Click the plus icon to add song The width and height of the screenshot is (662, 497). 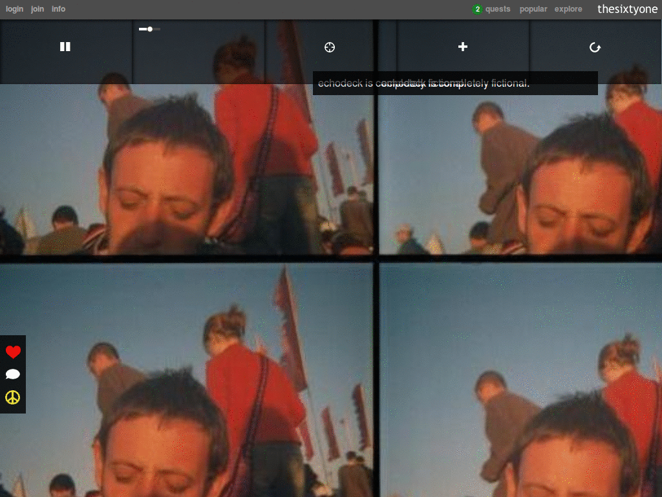coord(463,47)
